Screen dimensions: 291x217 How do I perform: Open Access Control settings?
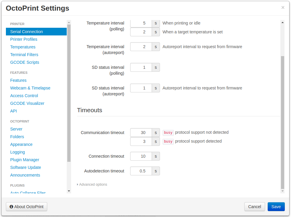[24, 95]
